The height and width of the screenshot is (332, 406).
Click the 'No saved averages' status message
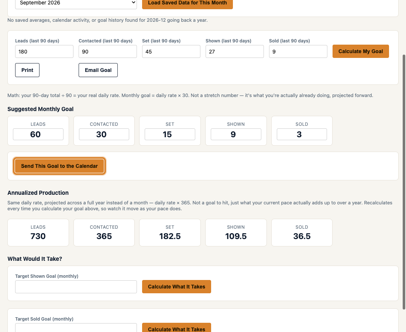tap(107, 20)
